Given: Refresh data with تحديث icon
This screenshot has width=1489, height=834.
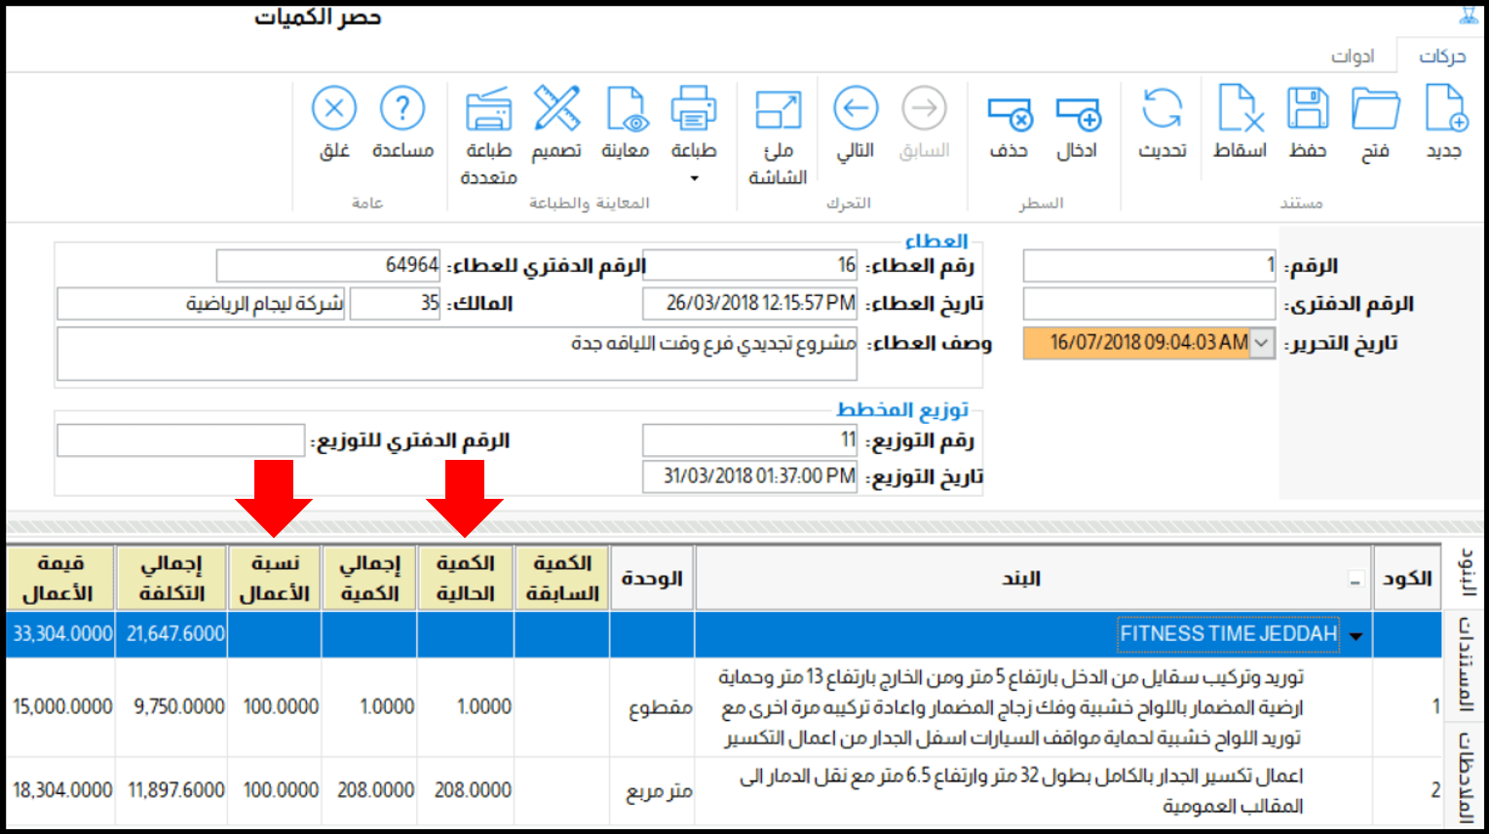Looking at the screenshot, I should [x=1163, y=109].
